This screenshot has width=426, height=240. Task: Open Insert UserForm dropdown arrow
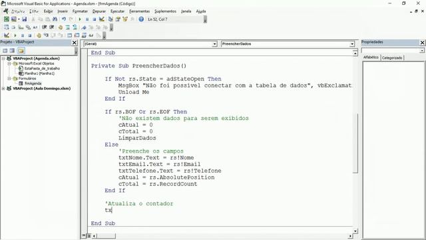[19, 19]
